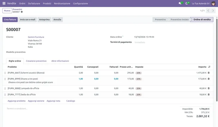The image size is (218, 127).
Task: Click the total 2.081,32 € amount
Action: point(203,116)
